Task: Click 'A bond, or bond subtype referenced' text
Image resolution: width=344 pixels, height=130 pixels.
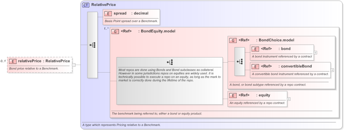Action: [268, 85]
